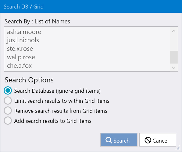Click the Search button label
The image size is (182, 152).
[x=121, y=141]
